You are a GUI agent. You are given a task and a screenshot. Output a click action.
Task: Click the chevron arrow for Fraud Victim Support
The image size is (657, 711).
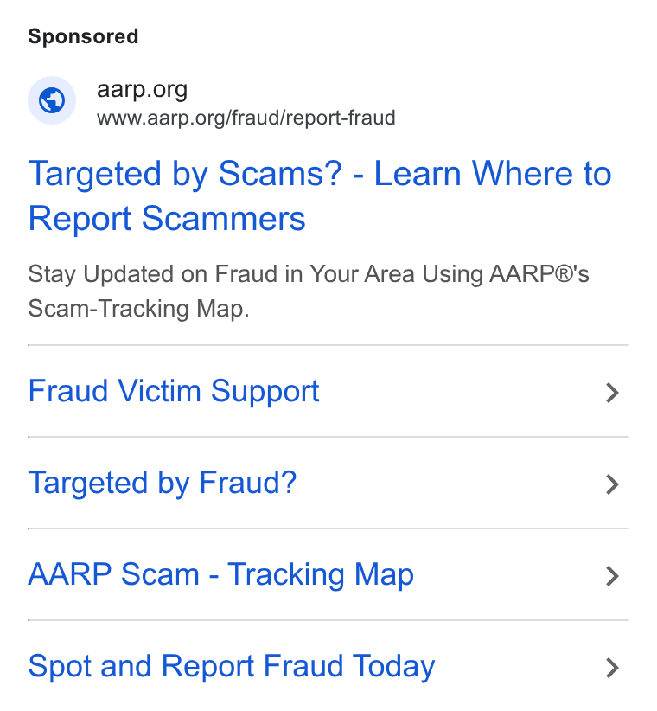612,393
